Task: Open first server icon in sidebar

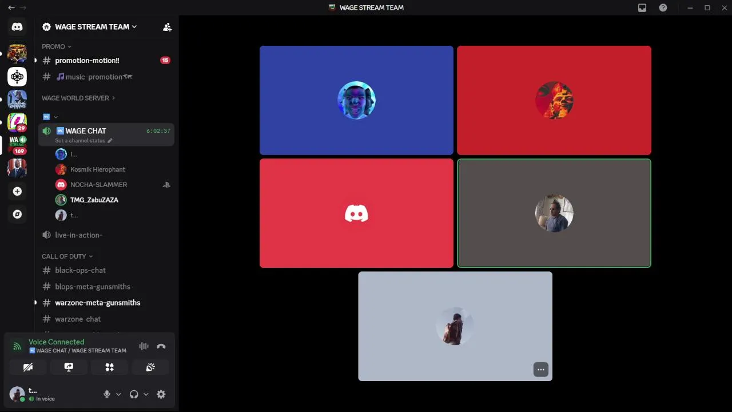Action: [17, 54]
